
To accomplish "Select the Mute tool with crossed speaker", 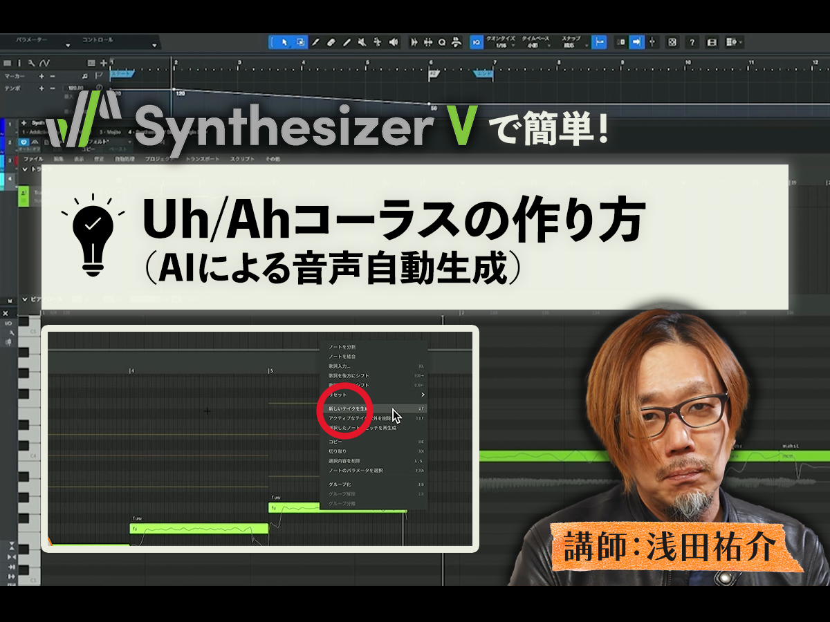I will (362, 42).
